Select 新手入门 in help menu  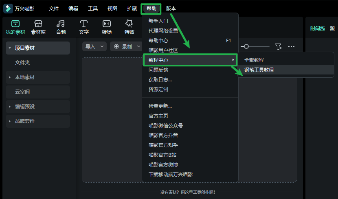point(190,21)
